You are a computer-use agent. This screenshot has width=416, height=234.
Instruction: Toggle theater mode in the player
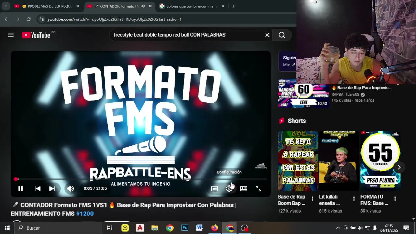tap(244, 188)
